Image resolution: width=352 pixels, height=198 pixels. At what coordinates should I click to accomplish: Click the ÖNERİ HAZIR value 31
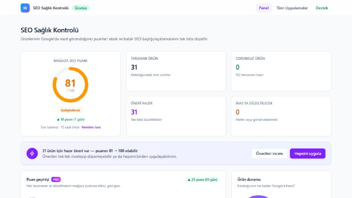click(x=134, y=112)
